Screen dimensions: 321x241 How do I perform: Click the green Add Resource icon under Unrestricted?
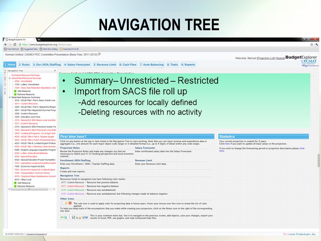click(x=15, y=91)
